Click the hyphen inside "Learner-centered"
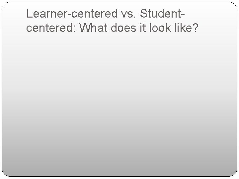The height and width of the screenshot is (179, 239). [x=67, y=15]
